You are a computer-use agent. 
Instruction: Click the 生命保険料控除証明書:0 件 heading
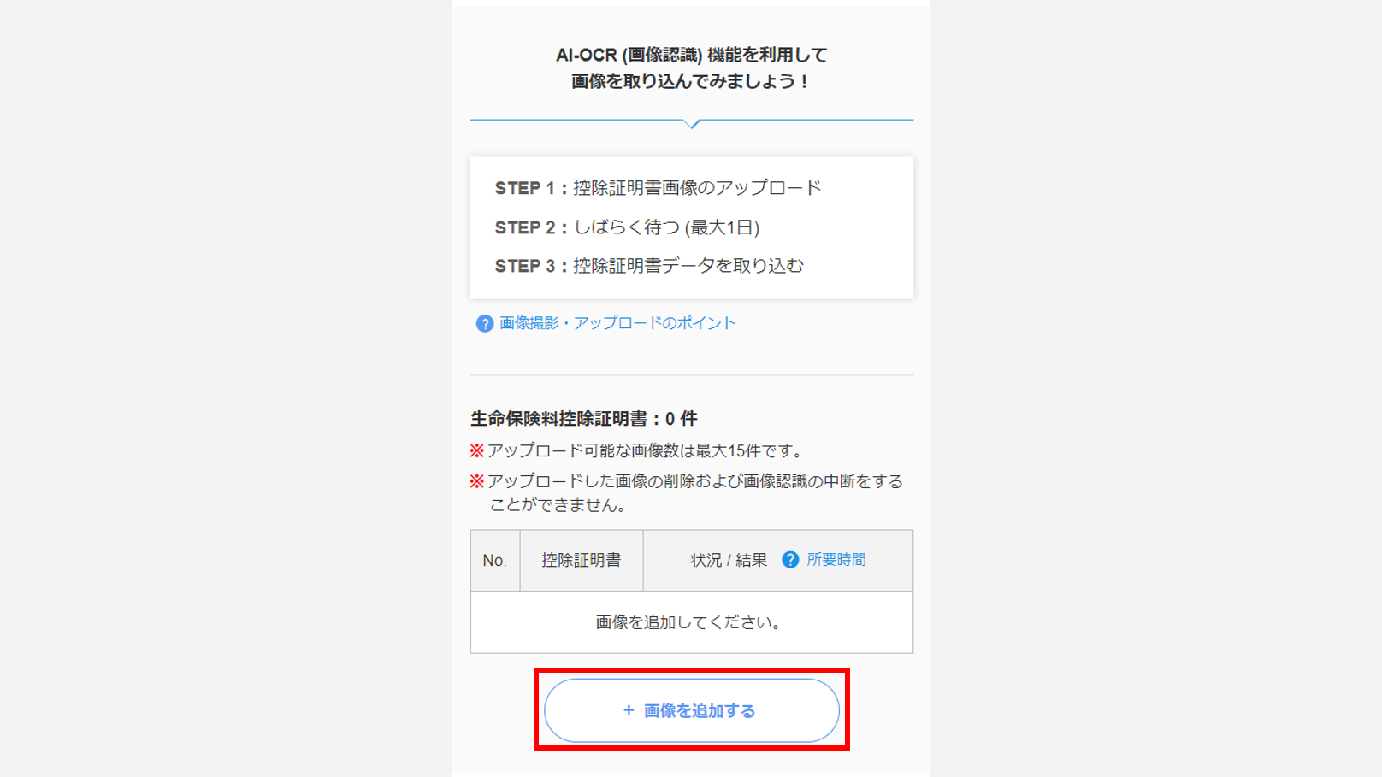[x=584, y=419]
